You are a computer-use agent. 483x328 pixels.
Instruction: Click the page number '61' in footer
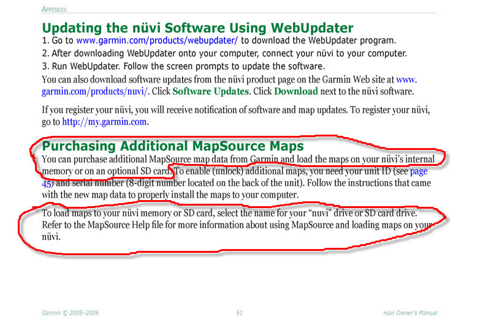(x=239, y=313)
